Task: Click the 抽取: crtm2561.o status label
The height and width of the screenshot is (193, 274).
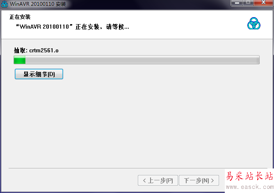Action: tap(36, 50)
